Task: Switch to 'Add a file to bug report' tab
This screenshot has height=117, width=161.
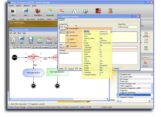Action: 22,47
